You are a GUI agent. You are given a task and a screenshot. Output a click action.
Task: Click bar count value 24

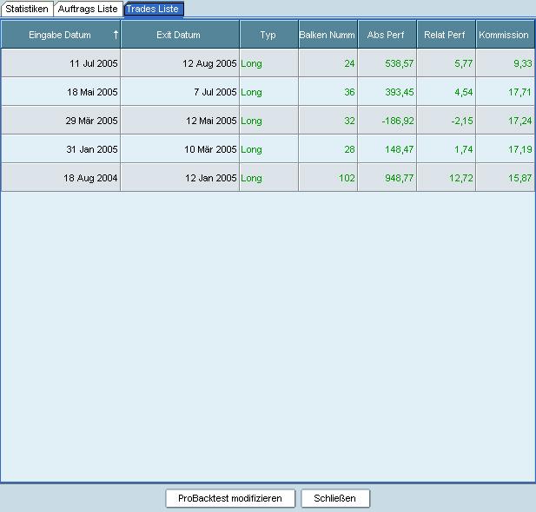pos(349,63)
